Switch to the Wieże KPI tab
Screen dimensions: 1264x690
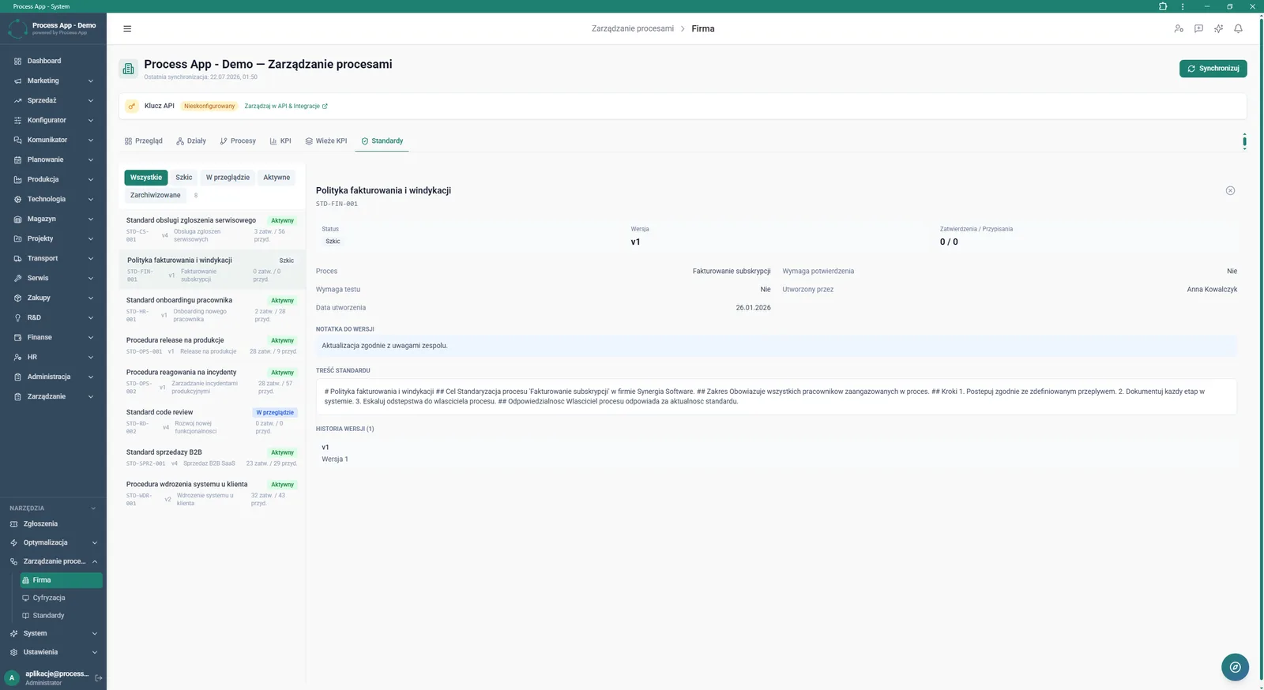(326, 141)
